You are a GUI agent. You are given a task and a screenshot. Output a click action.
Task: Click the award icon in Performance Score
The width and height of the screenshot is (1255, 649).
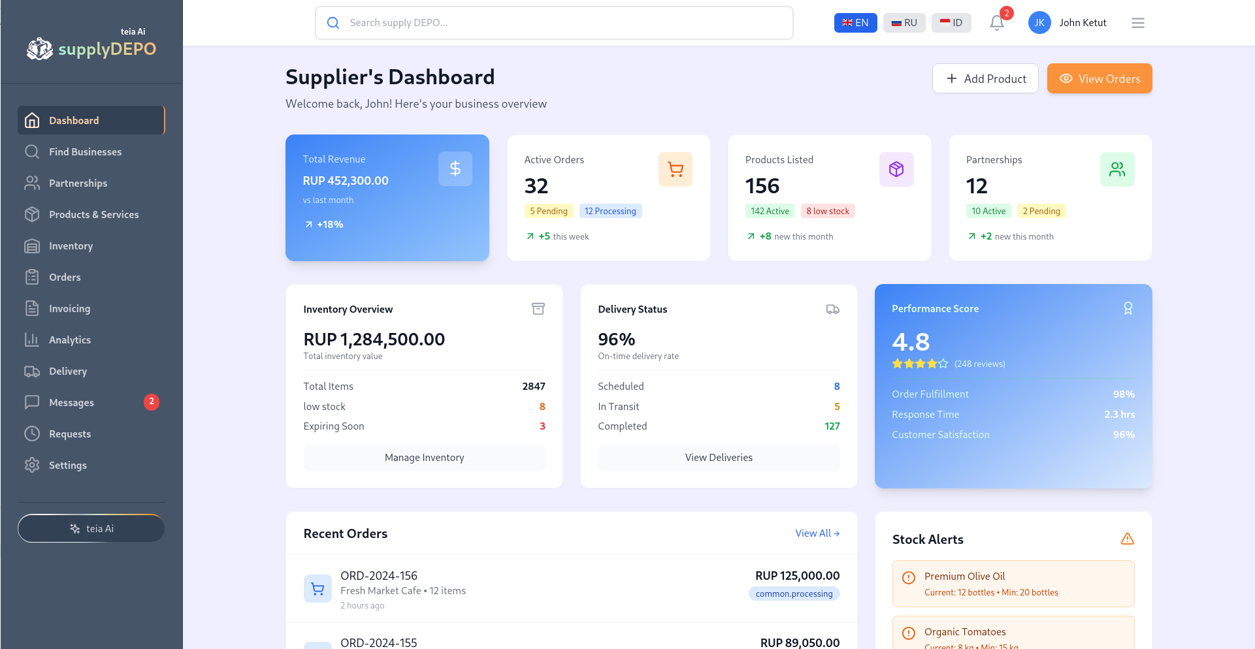(x=1128, y=308)
